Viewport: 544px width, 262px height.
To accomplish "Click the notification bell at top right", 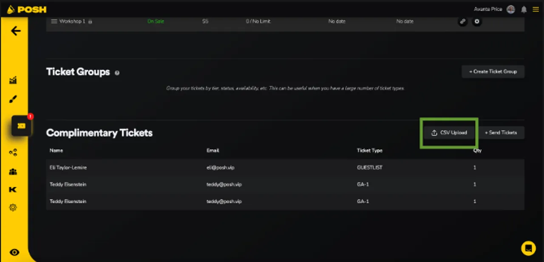I will (x=524, y=9).
